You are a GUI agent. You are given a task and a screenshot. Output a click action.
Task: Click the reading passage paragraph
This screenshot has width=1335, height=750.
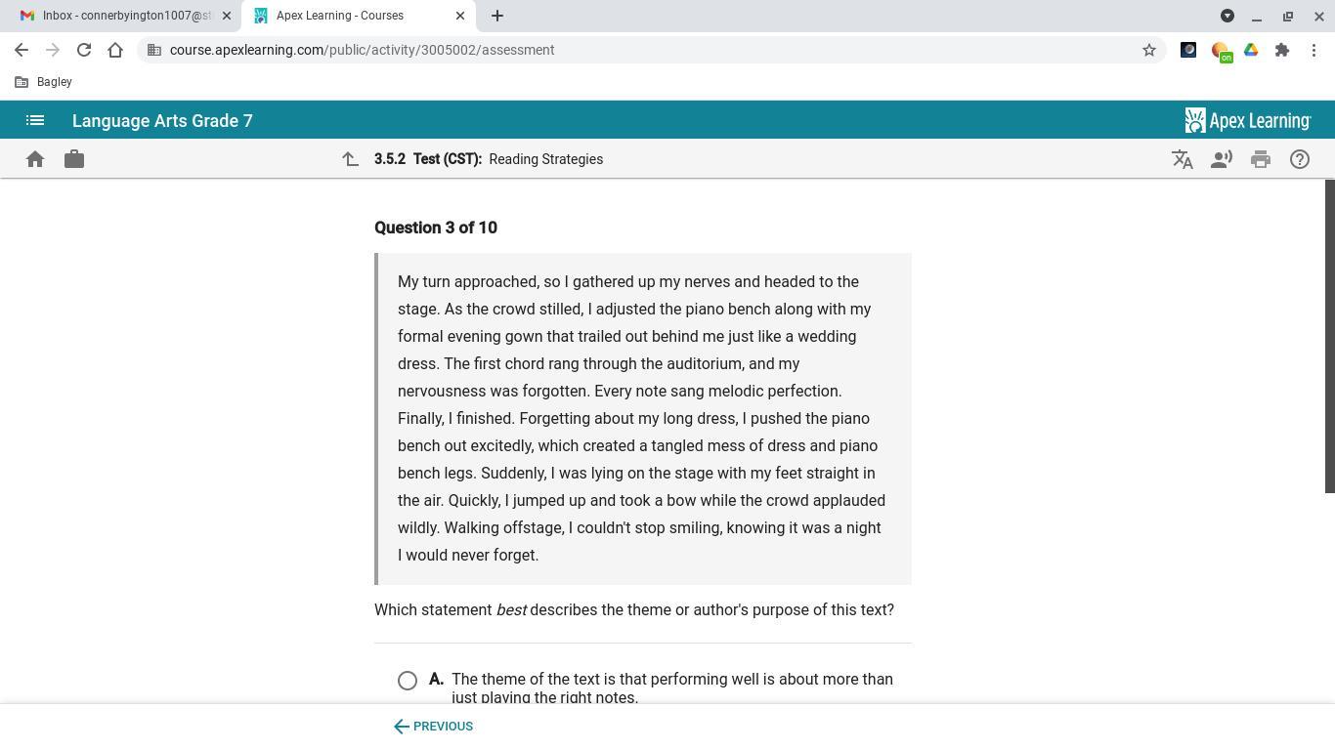642,418
